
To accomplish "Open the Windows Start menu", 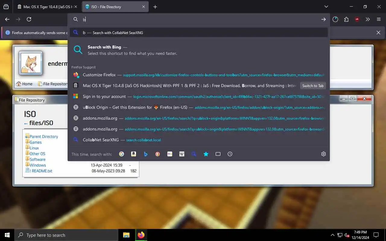I will click(7, 235).
